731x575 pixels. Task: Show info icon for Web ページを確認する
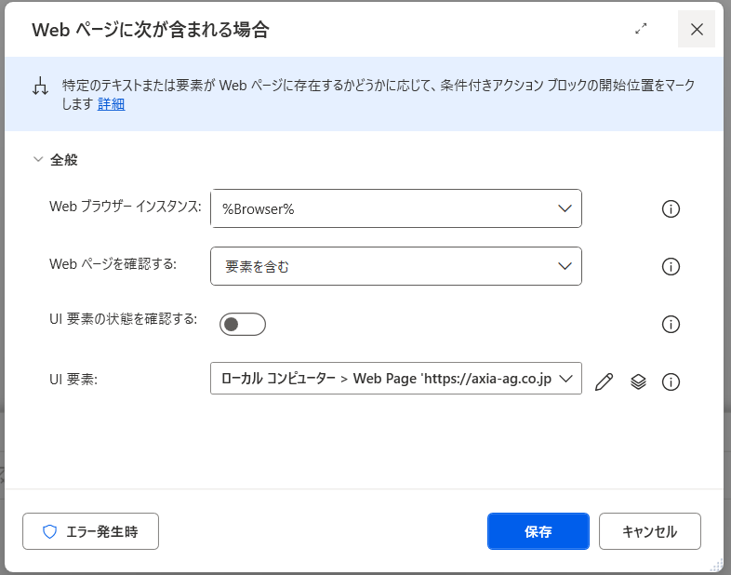click(x=671, y=266)
